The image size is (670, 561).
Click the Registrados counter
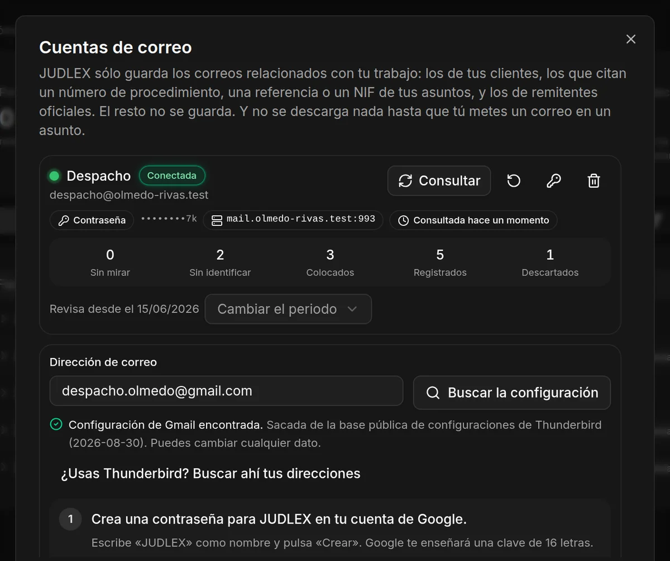point(440,263)
